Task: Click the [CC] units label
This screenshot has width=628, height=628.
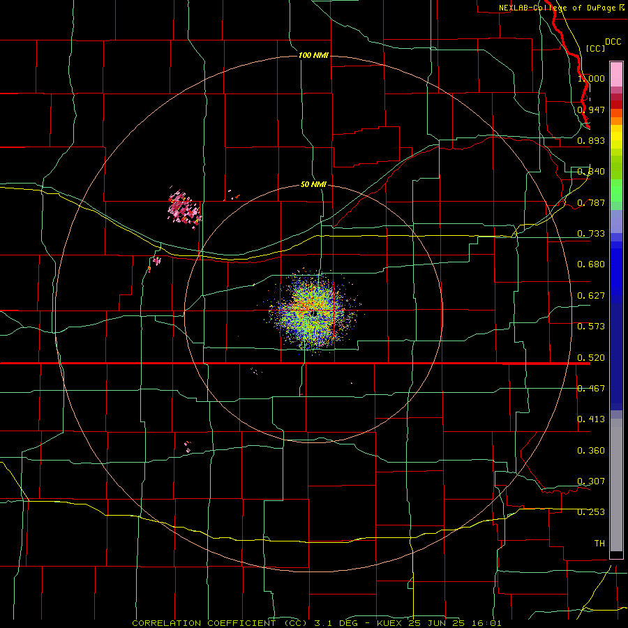Action: coord(595,48)
